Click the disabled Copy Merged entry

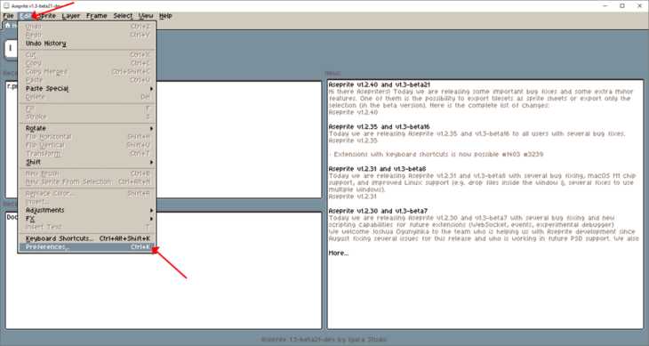point(87,71)
